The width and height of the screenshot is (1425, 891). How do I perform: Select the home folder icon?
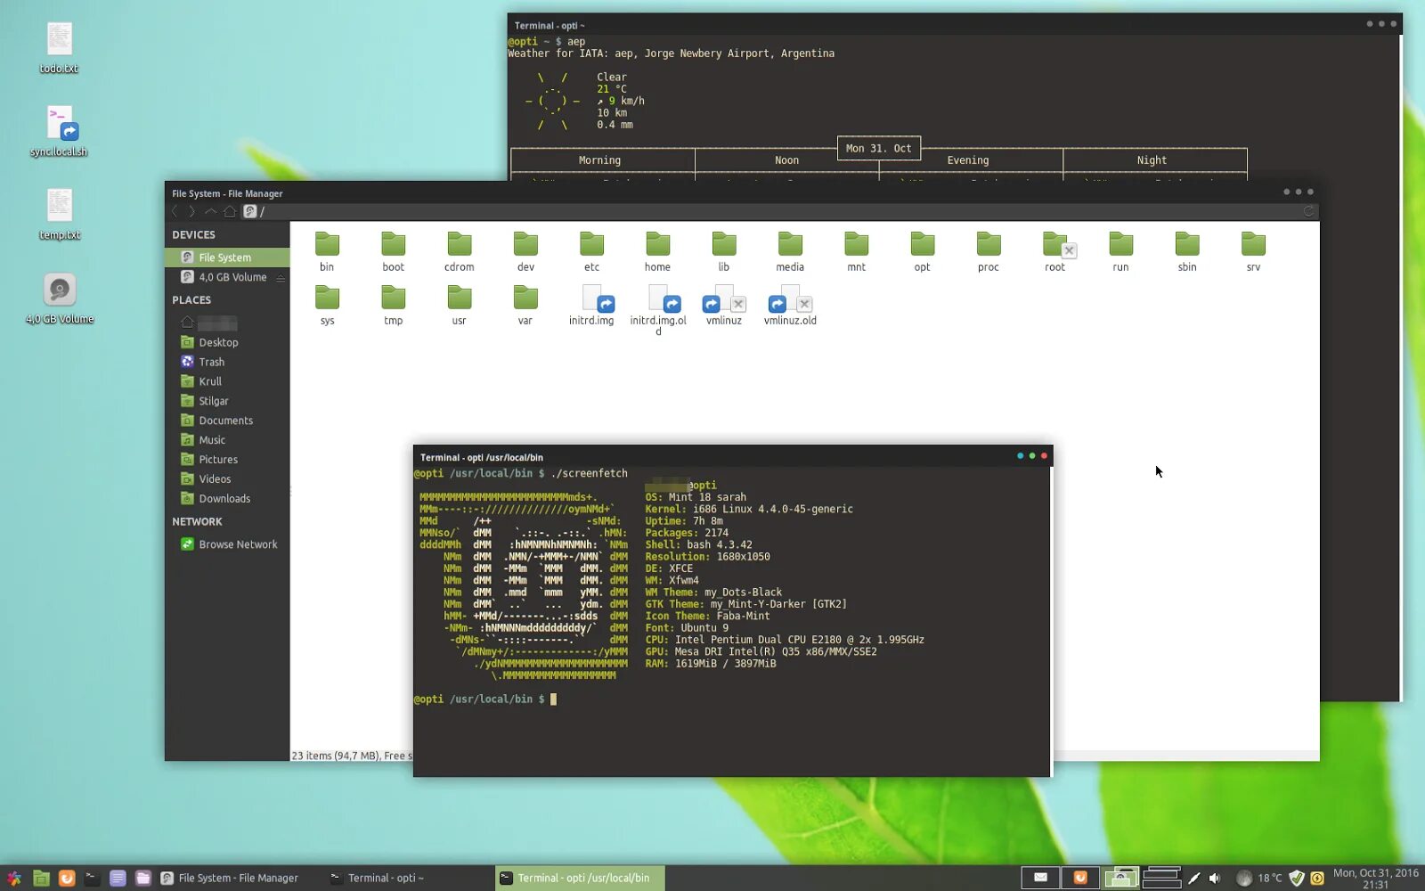[x=657, y=244]
